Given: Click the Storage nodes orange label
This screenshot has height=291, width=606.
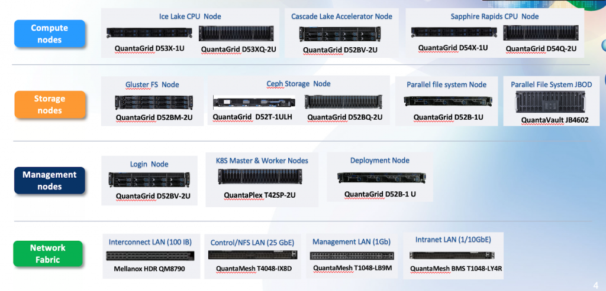Looking at the screenshot, I should (50, 104).
